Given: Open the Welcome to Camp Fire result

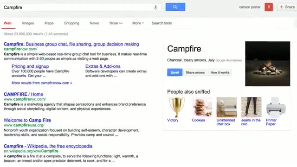Looking at the screenshot, I should (x=27, y=120).
